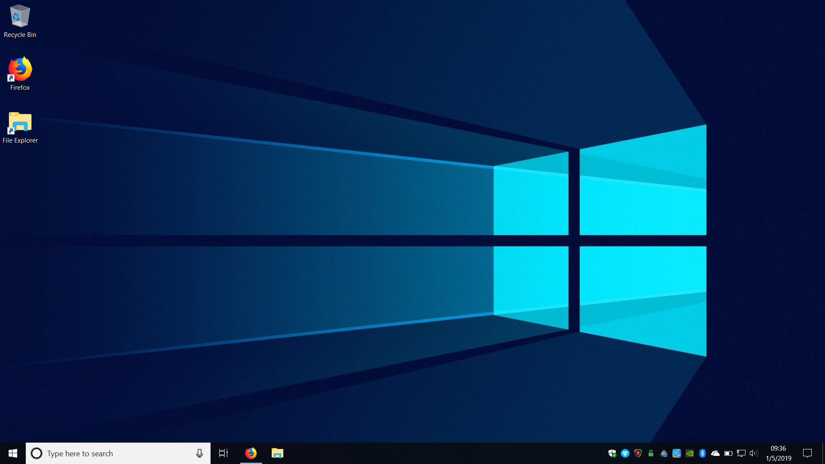
Task: Switch to Firefox on the taskbar
Action: point(251,453)
